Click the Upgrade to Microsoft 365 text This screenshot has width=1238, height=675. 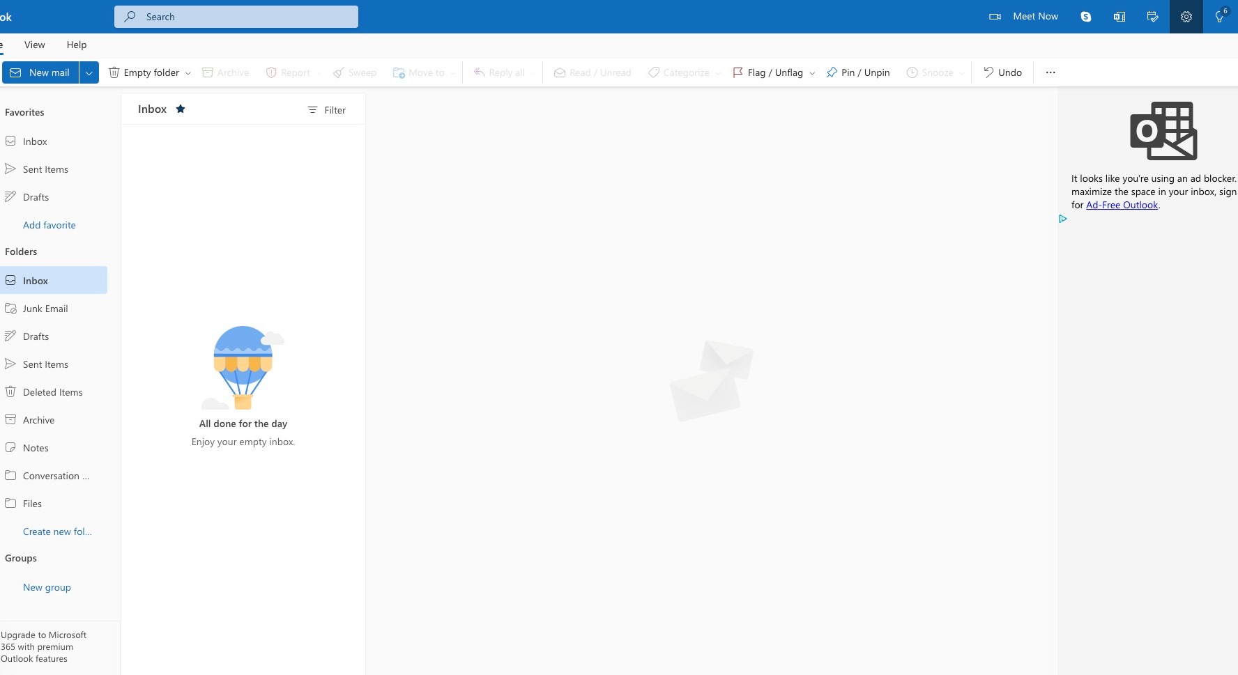pyautogui.click(x=44, y=646)
